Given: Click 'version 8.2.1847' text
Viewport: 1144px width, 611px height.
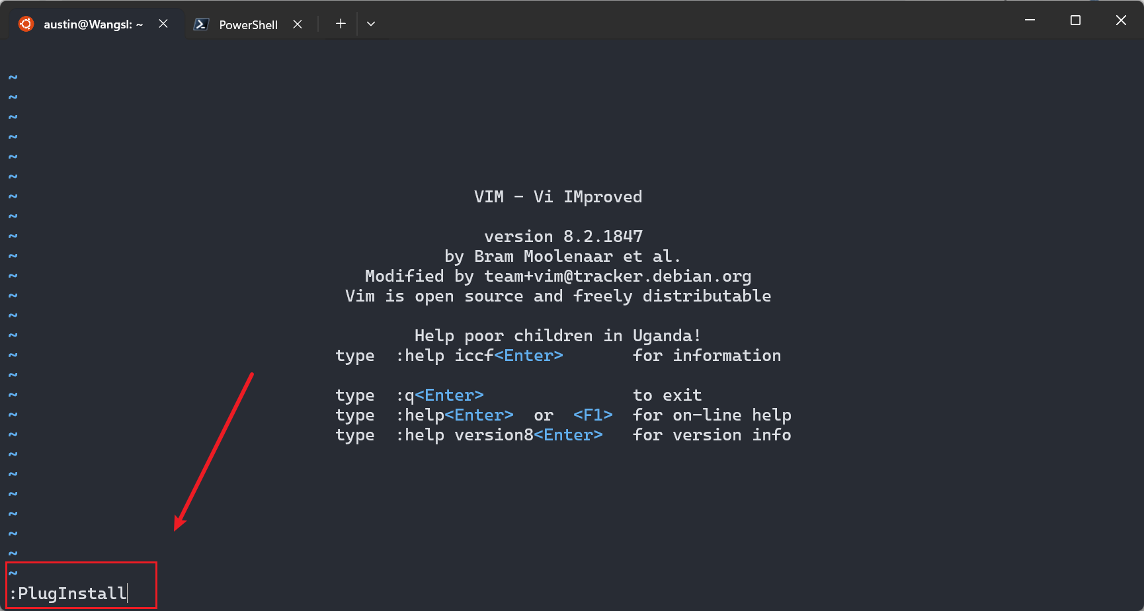Looking at the screenshot, I should click(563, 237).
